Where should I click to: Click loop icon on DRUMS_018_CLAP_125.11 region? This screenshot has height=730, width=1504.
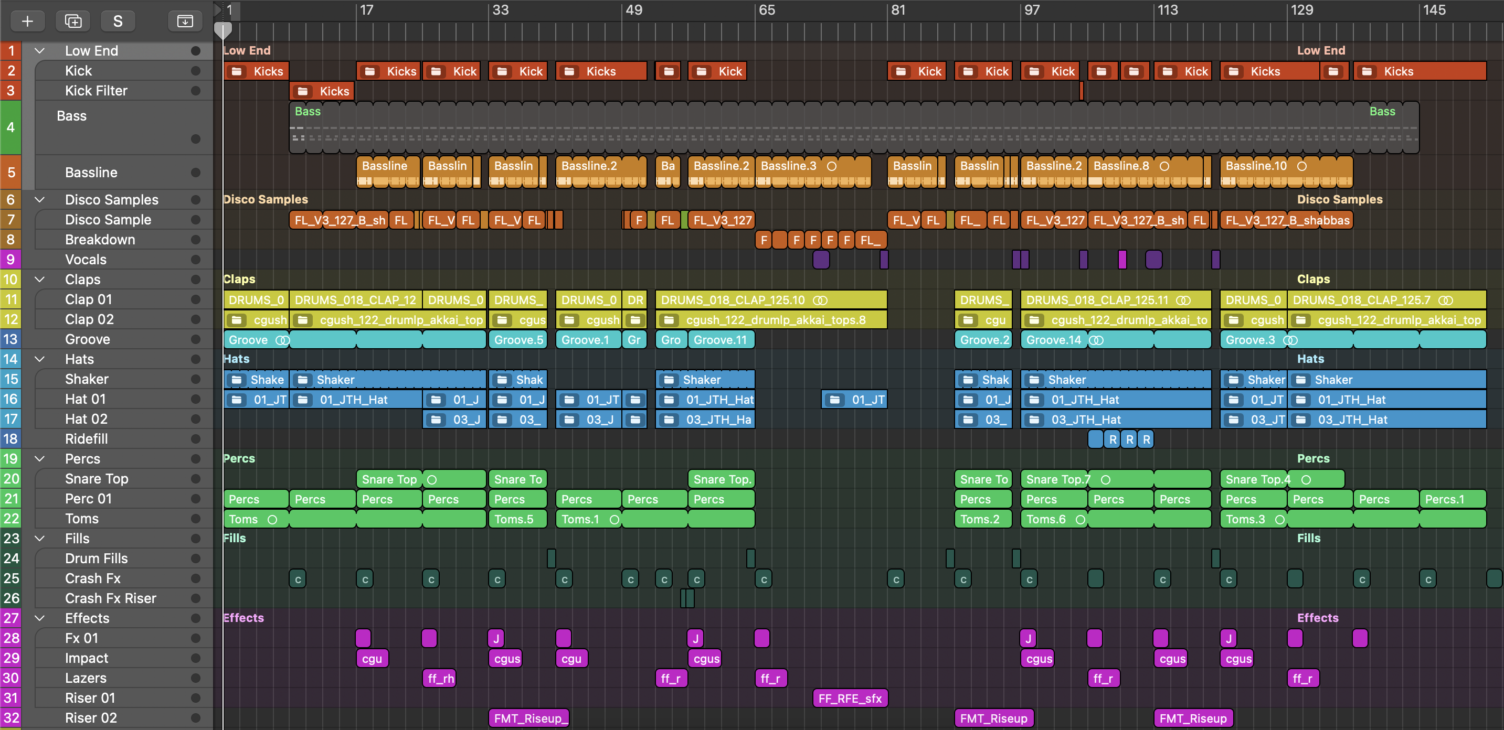(x=1183, y=300)
